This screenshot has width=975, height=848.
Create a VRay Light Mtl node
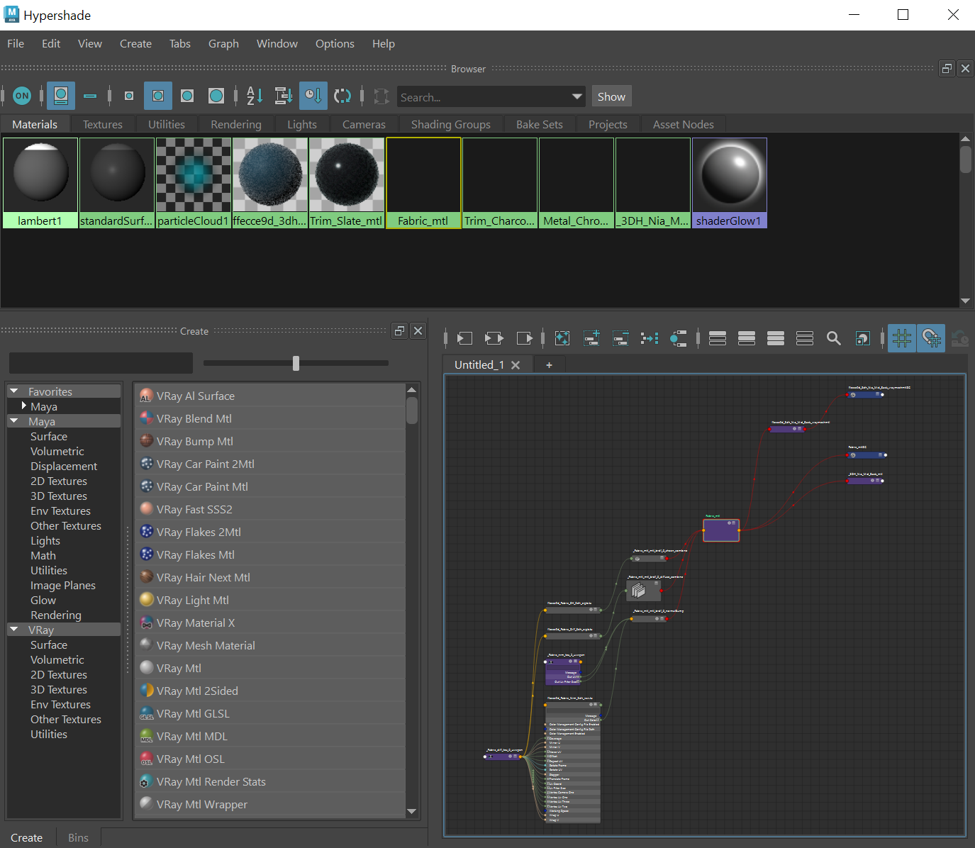pos(270,600)
